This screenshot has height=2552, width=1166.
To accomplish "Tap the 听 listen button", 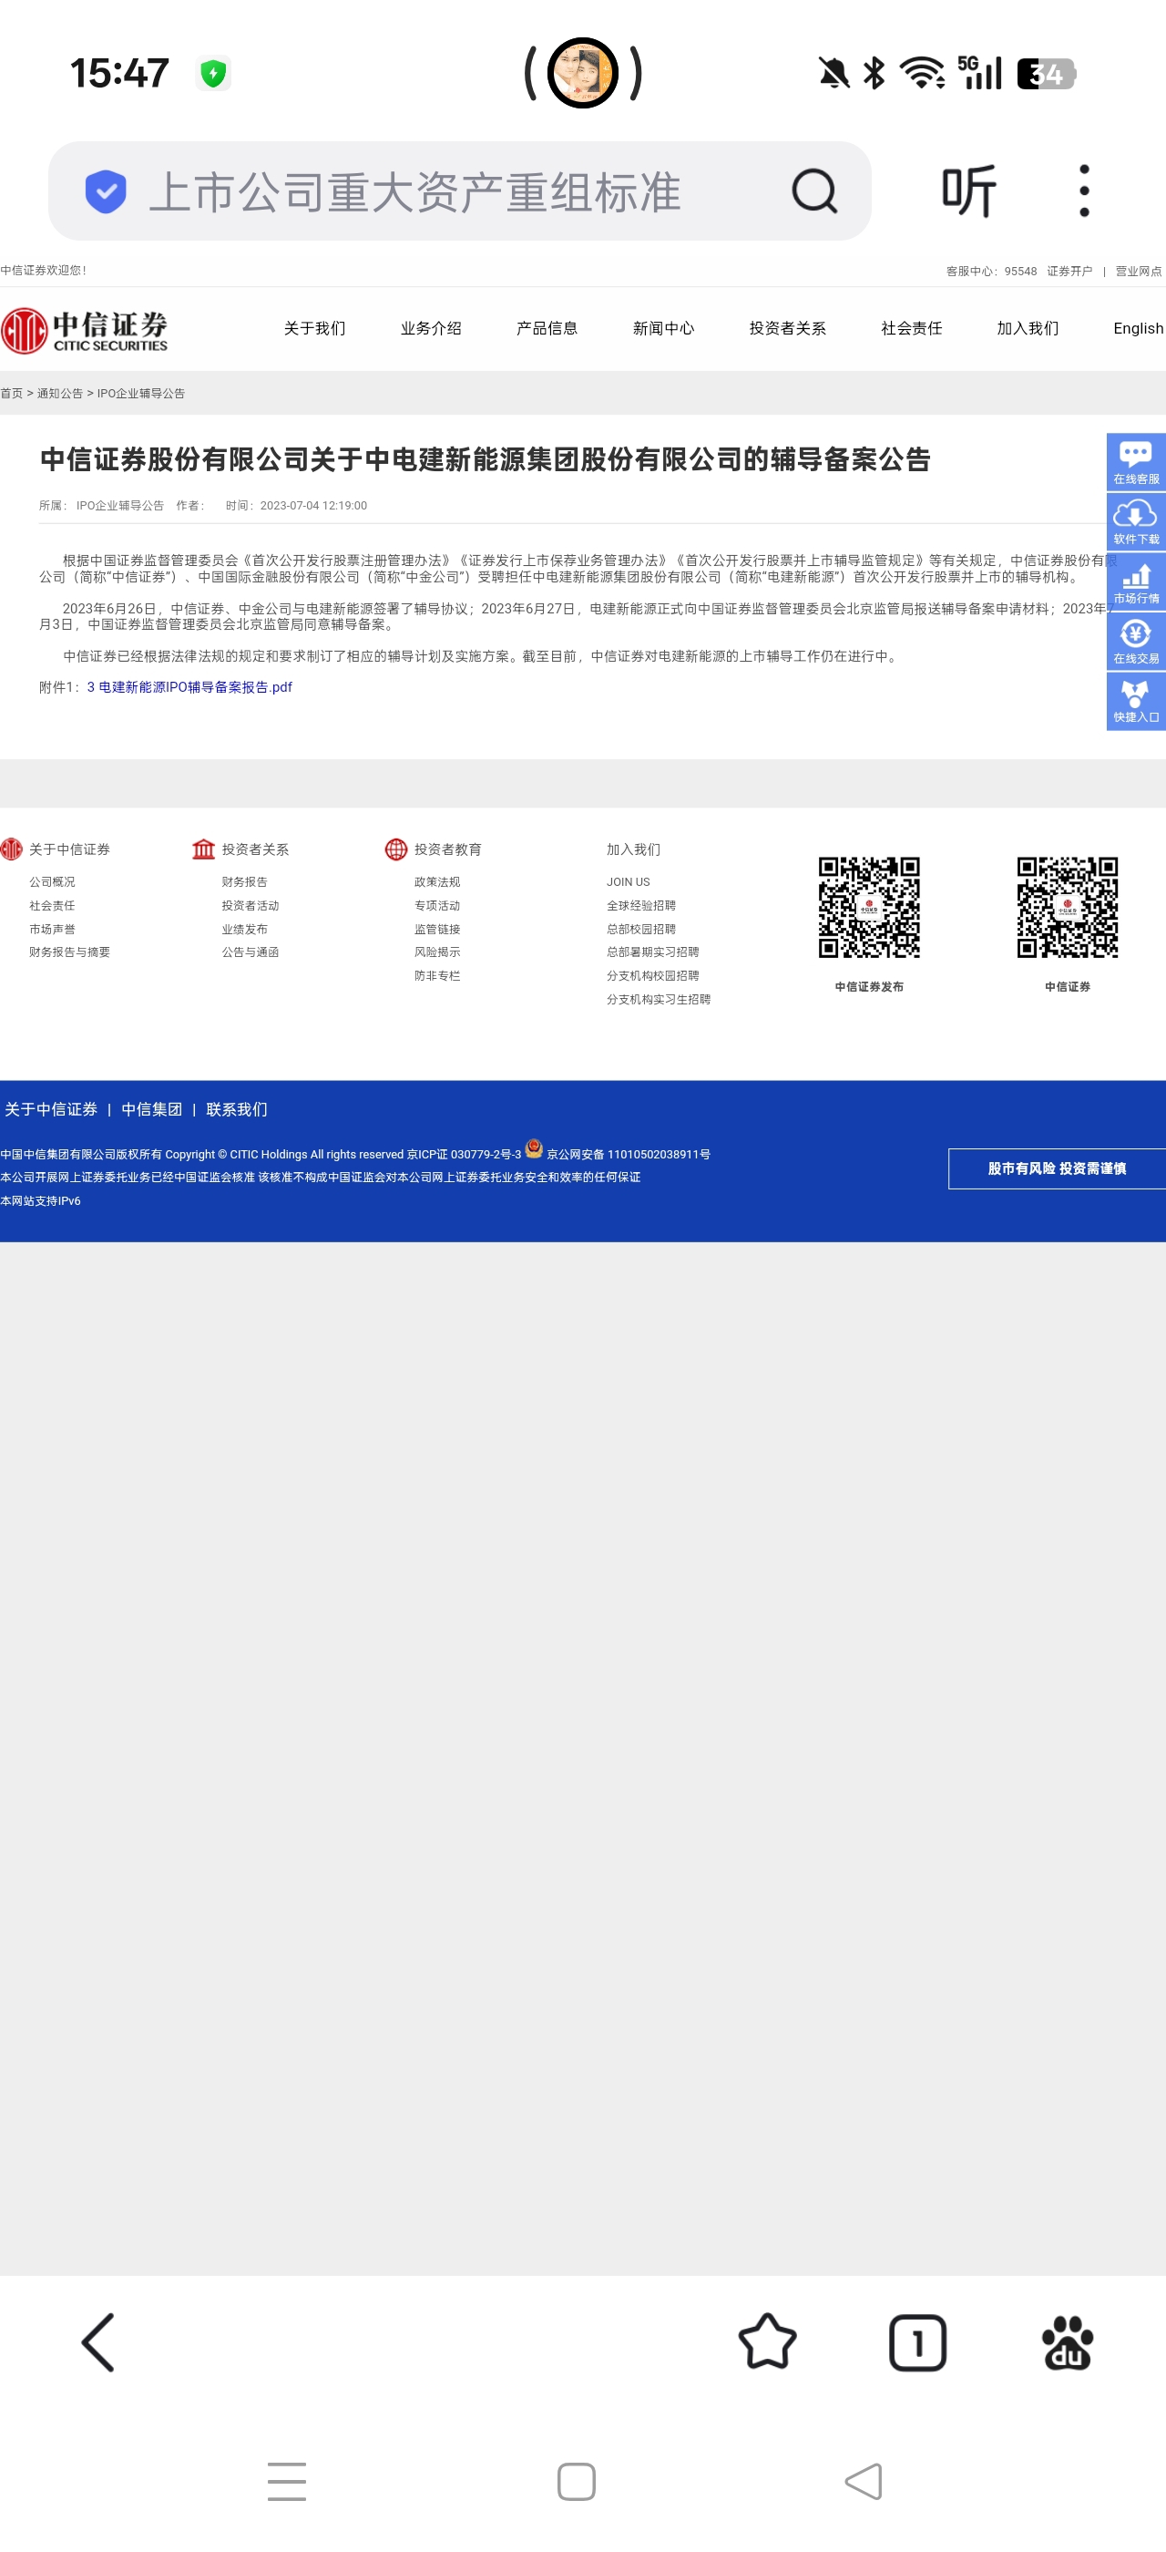I will coord(968,191).
